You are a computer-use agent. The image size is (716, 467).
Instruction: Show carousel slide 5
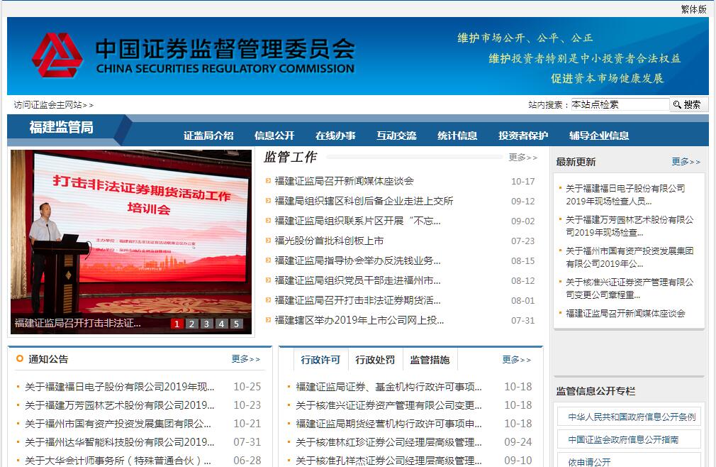[236, 324]
